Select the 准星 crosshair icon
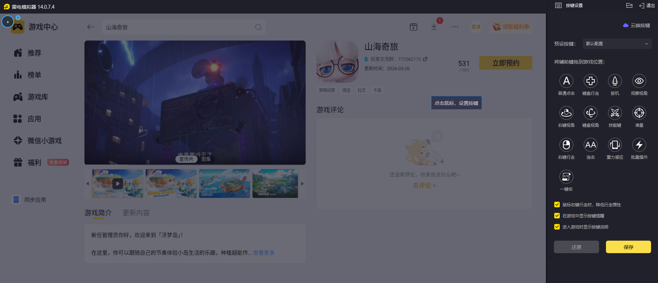Screen dimensions: 658x283 click(x=639, y=113)
